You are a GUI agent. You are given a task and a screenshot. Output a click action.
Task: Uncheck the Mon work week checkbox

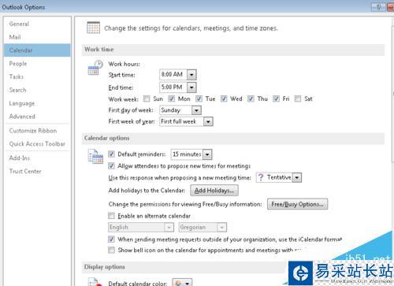(x=172, y=98)
